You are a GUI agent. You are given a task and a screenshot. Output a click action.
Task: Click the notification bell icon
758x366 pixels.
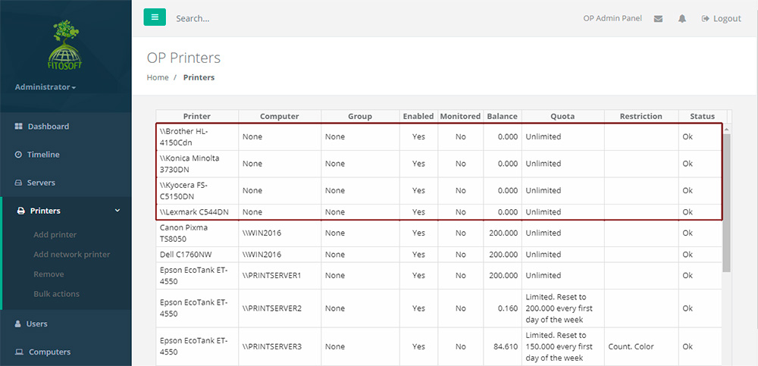(682, 18)
